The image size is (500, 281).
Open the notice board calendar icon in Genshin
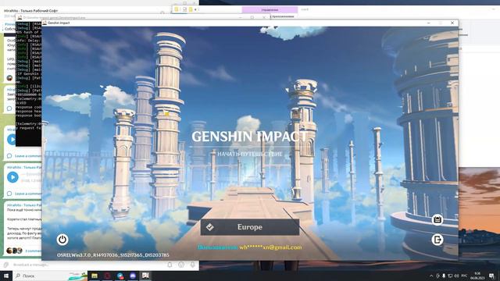coord(437,220)
